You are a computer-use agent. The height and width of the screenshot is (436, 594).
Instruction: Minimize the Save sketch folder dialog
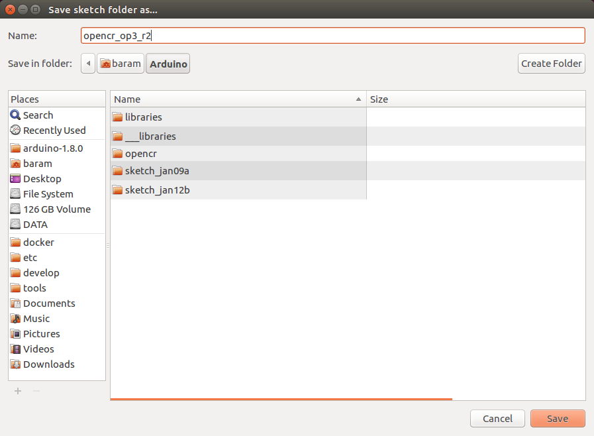(x=23, y=9)
